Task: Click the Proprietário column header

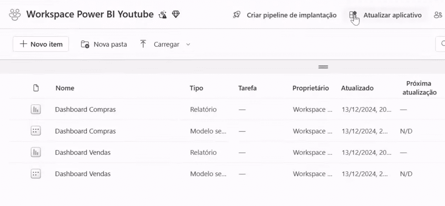Action: [x=311, y=88]
